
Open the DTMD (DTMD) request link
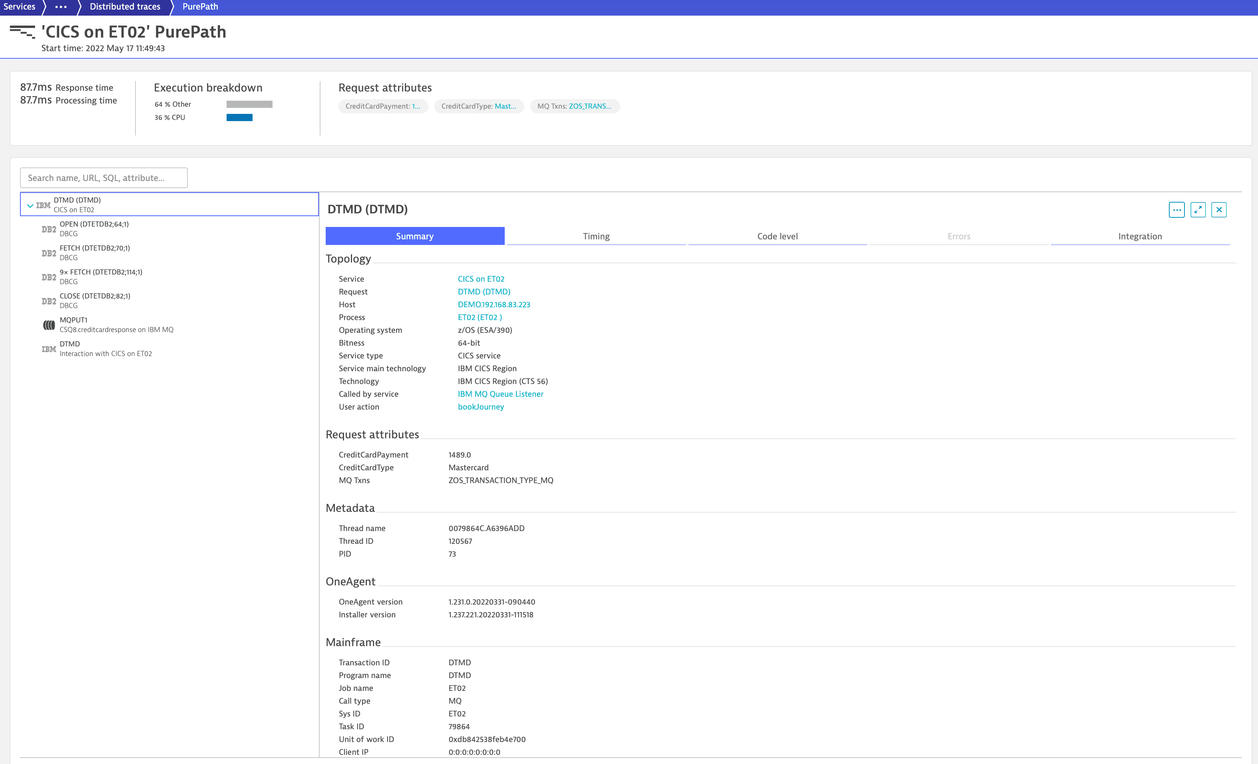click(484, 291)
